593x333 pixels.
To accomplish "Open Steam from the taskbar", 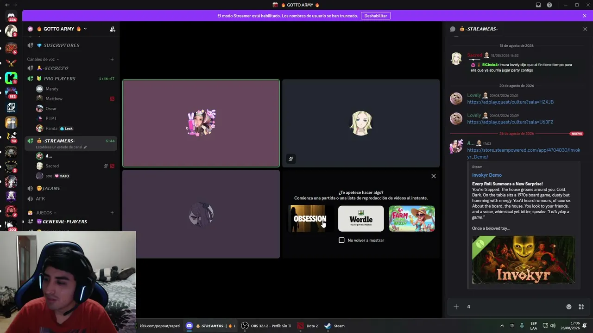I will pos(334,326).
